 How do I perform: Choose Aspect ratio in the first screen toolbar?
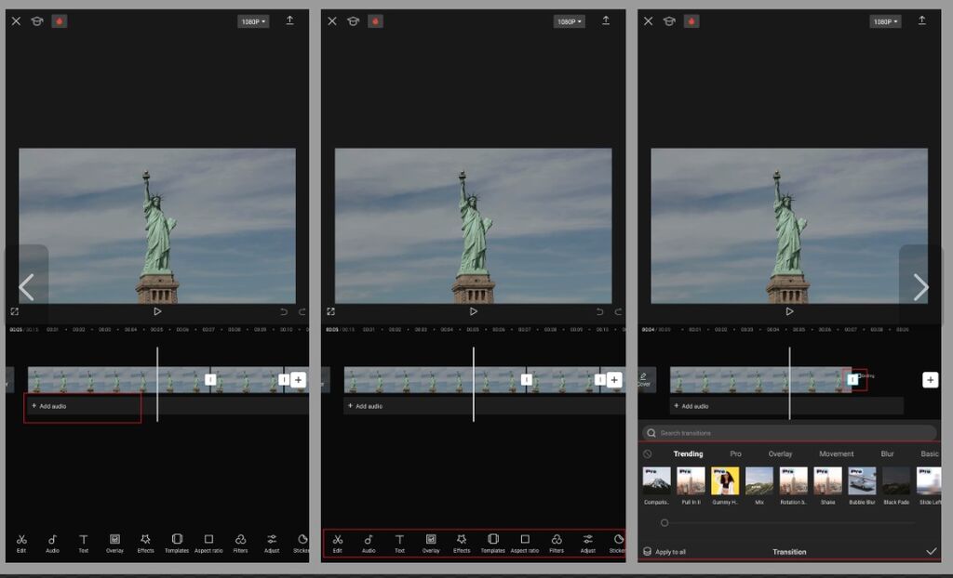coord(208,543)
